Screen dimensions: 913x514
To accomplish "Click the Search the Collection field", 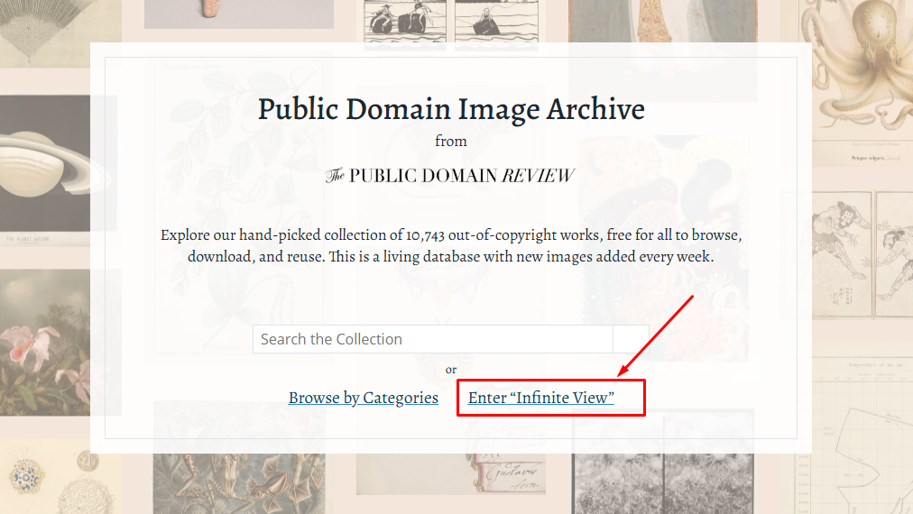I will [433, 339].
